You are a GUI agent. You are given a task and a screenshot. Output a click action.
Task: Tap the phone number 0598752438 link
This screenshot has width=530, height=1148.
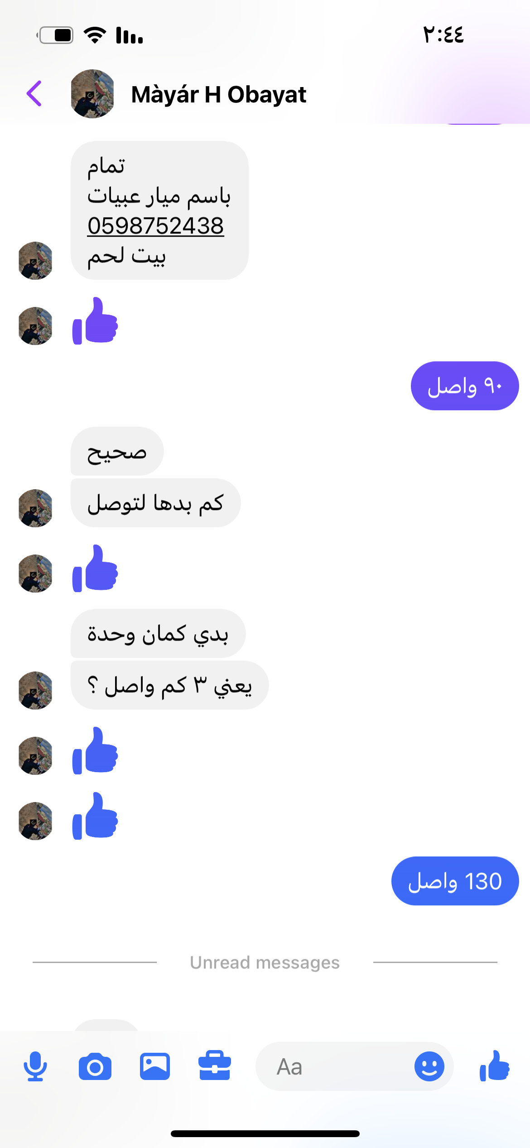click(156, 226)
